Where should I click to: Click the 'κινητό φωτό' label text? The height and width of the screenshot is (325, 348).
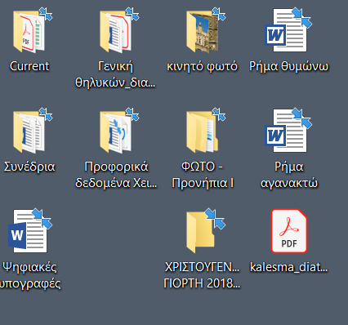point(203,66)
